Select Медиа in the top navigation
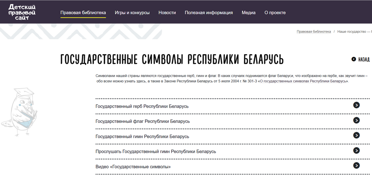The width and height of the screenshot is (372, 177). point(248,13)
